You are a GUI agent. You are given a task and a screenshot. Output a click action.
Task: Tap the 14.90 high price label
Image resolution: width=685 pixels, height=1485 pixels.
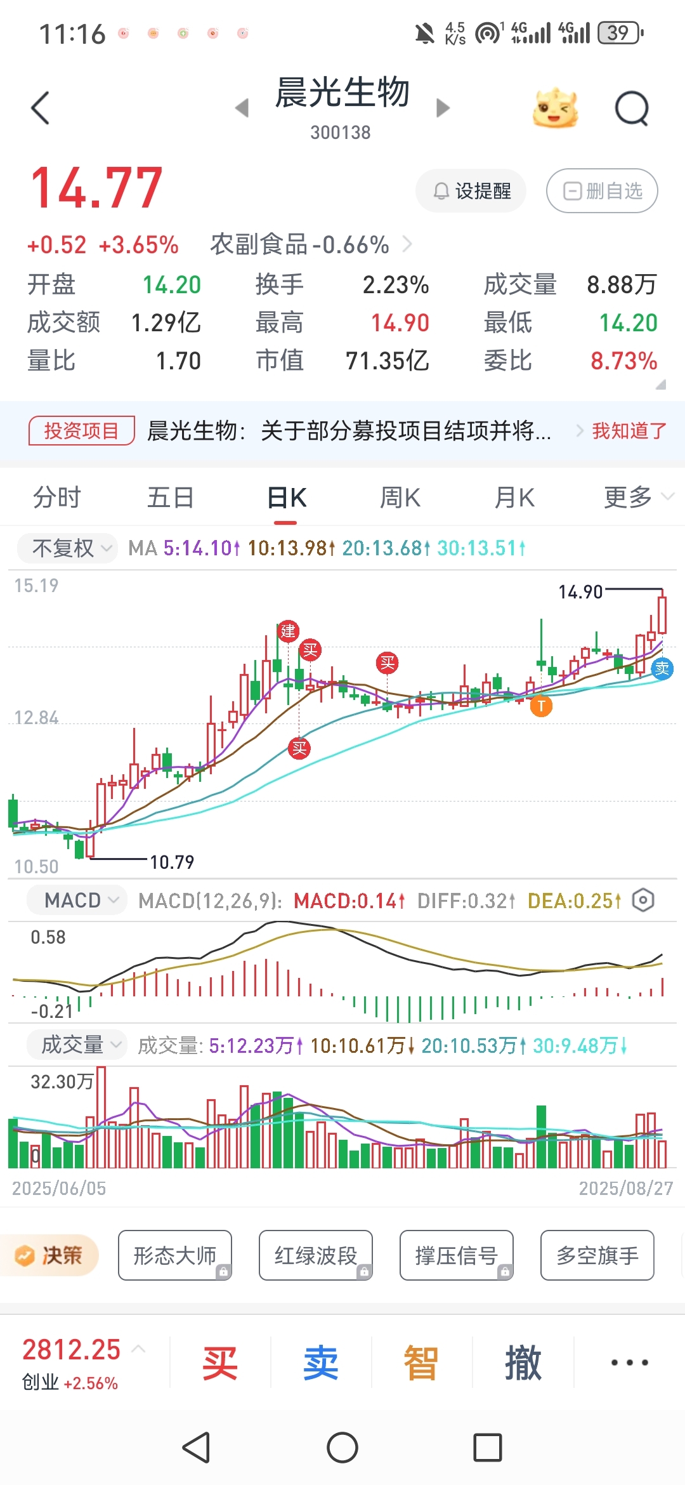pos(580,592)
